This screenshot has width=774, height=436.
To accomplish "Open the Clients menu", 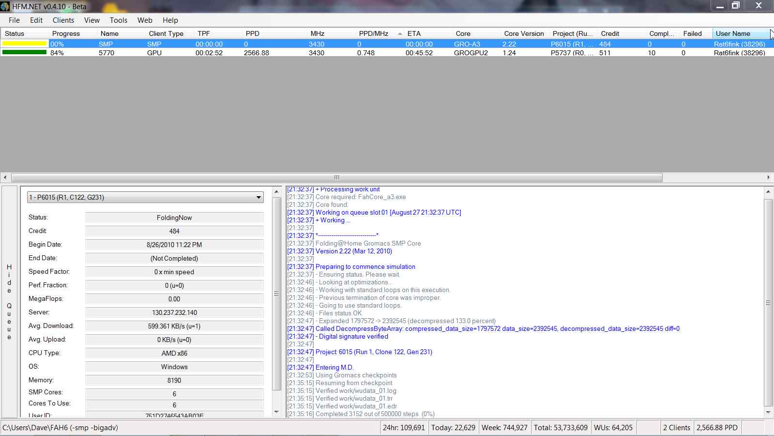I will [63, 20].
